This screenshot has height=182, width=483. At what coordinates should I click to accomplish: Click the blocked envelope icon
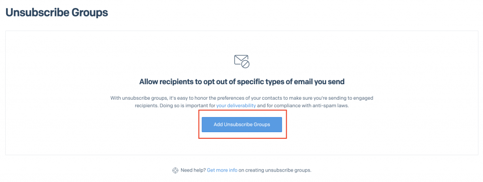(x=242, y=61)
